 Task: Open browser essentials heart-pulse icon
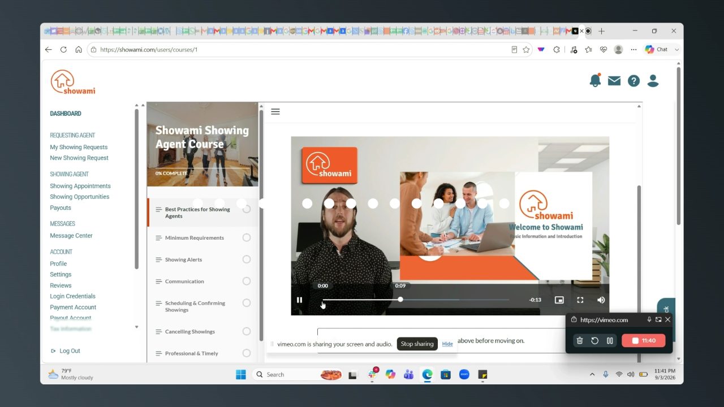pyautogui.click(x=604, y=50)
